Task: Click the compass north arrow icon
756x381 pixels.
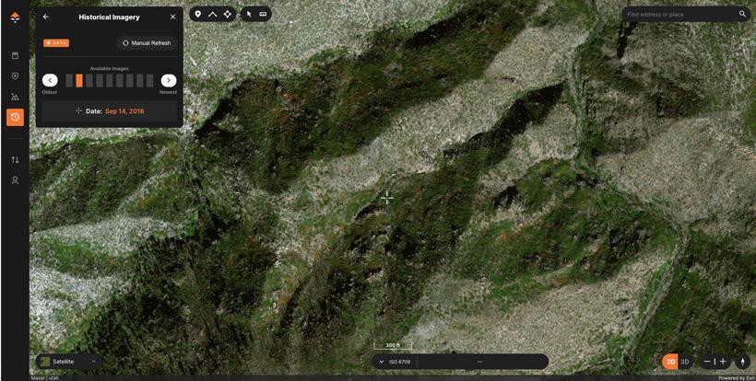Action: 742,362
